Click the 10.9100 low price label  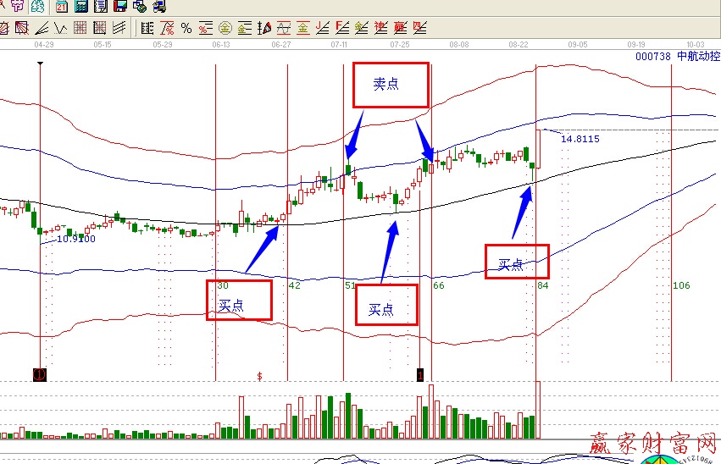coord(76,239)
